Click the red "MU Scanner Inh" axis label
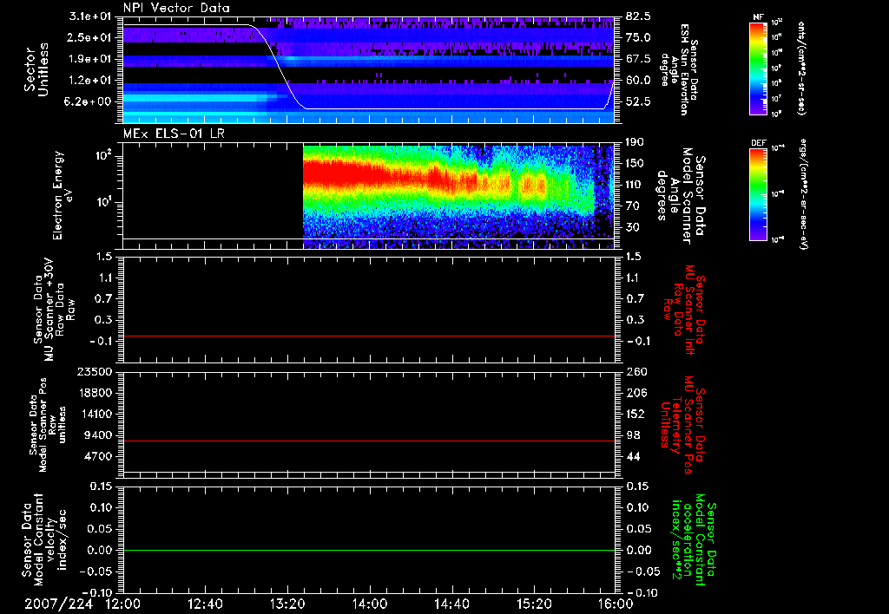 point(683,310)
